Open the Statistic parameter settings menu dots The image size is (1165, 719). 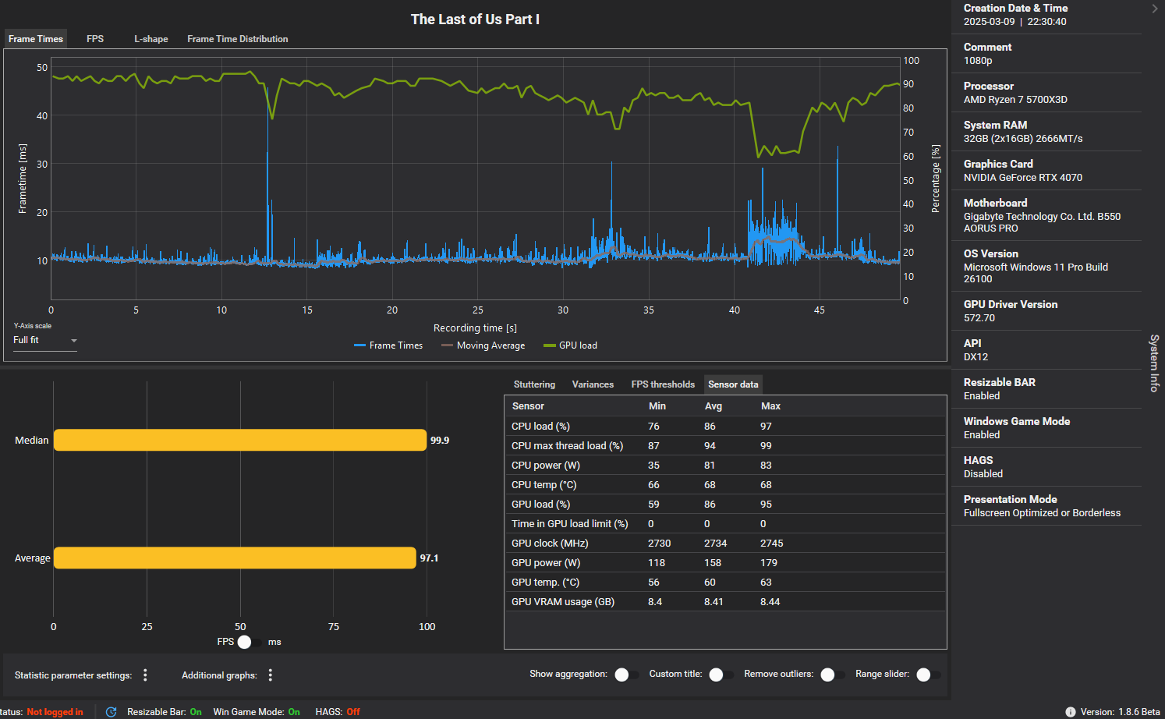click(x=145, y=675)
